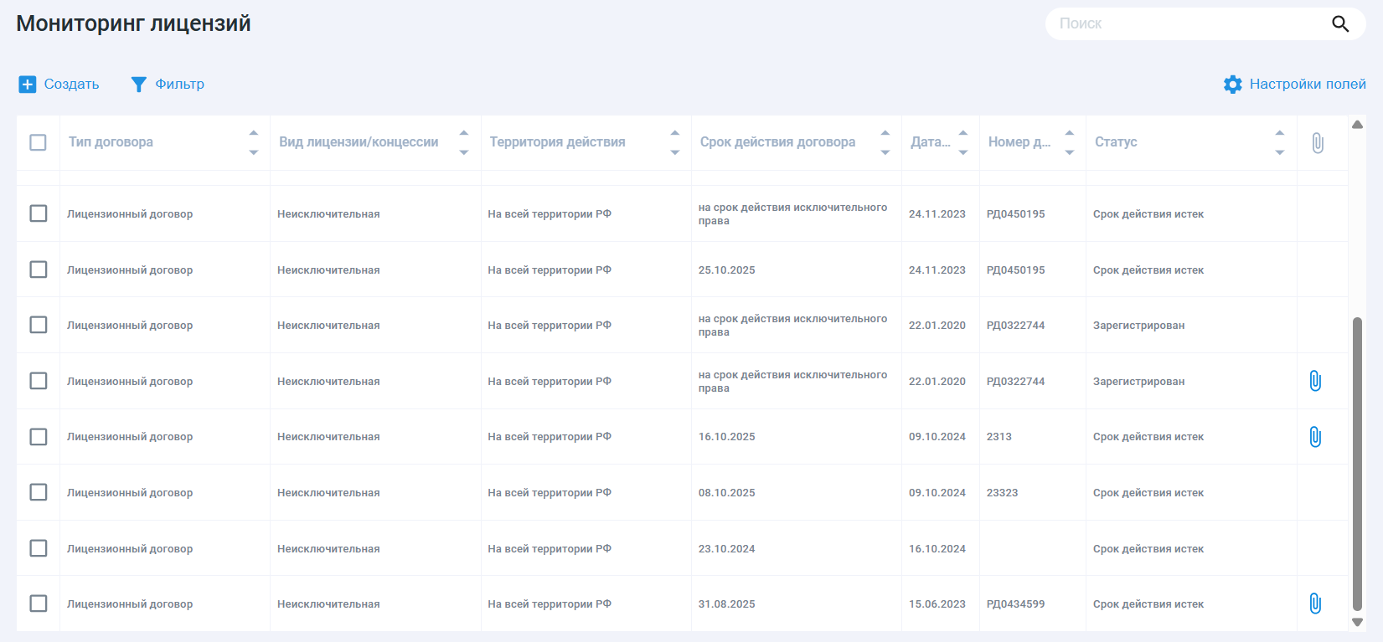The image size is (1383, 642).
Task: Click the vertical scrollbar thumb
Action: tap(1357, 465)
